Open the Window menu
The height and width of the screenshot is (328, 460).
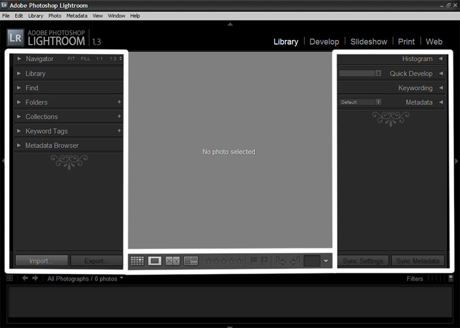(x=116, y=16)
